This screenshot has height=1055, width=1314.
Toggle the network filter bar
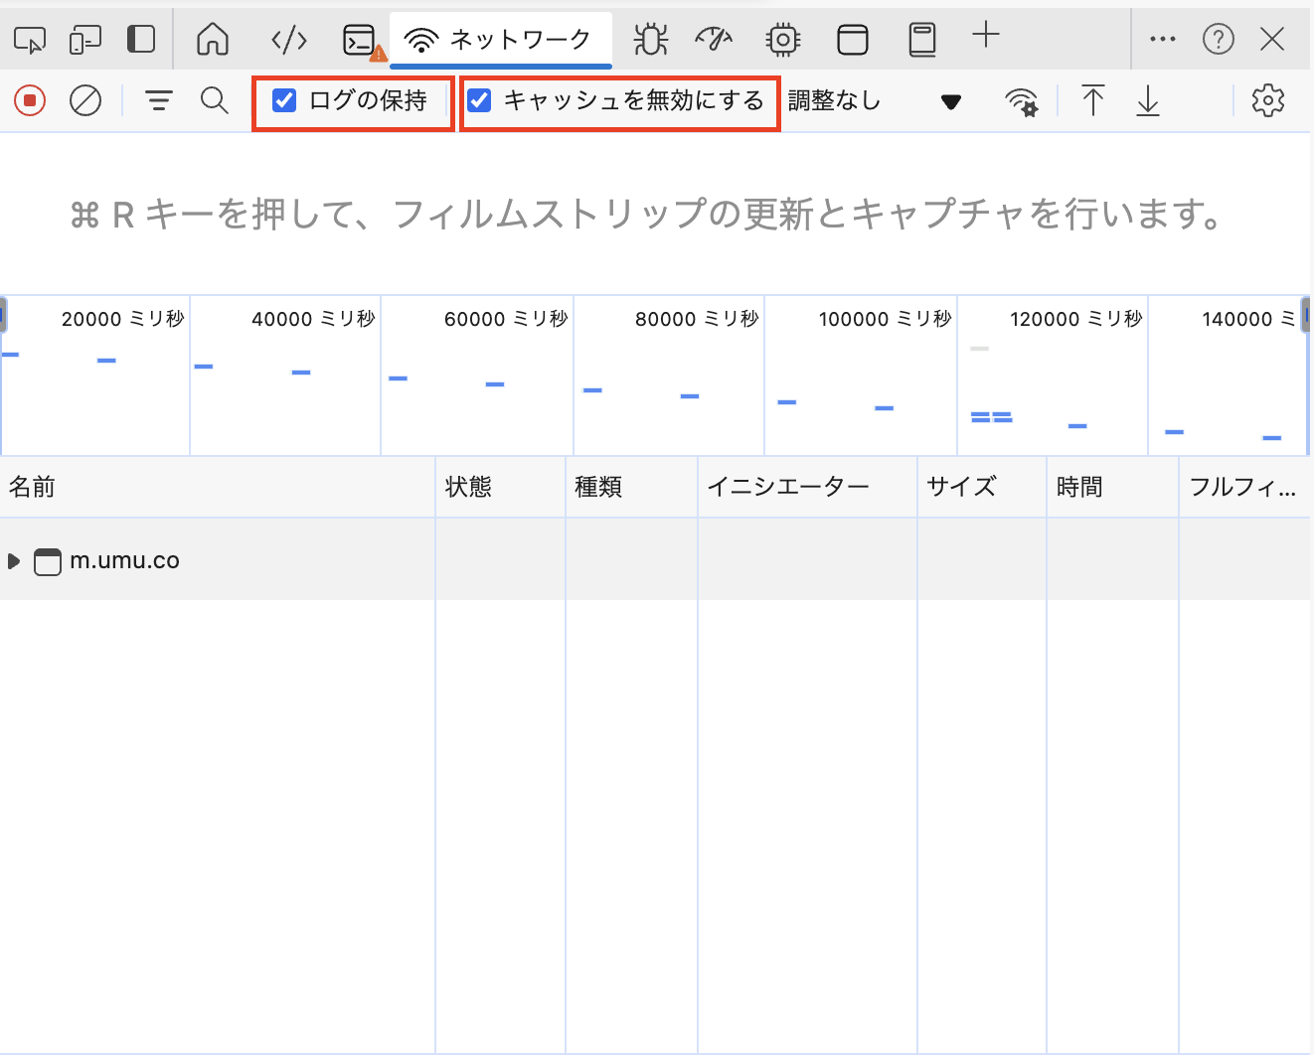click(x=159, y=100)
